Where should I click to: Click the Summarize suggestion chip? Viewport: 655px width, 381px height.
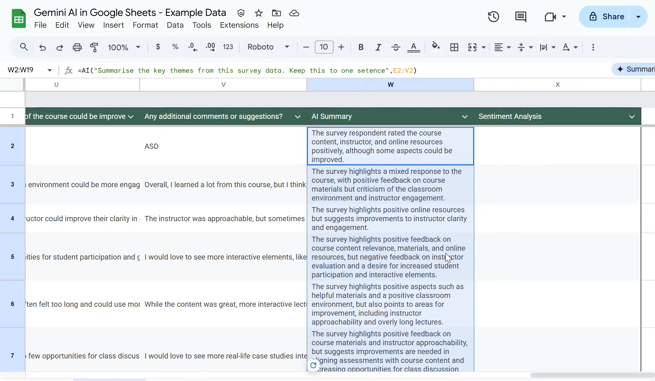[634, 69]
